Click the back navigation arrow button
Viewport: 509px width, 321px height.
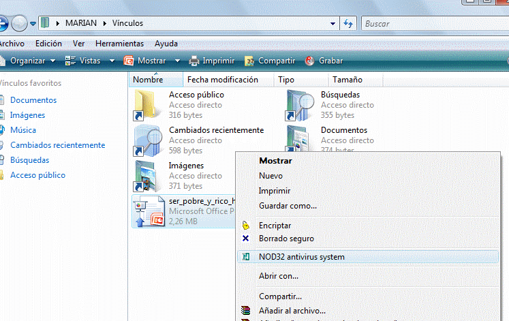(x=3, y=23)
